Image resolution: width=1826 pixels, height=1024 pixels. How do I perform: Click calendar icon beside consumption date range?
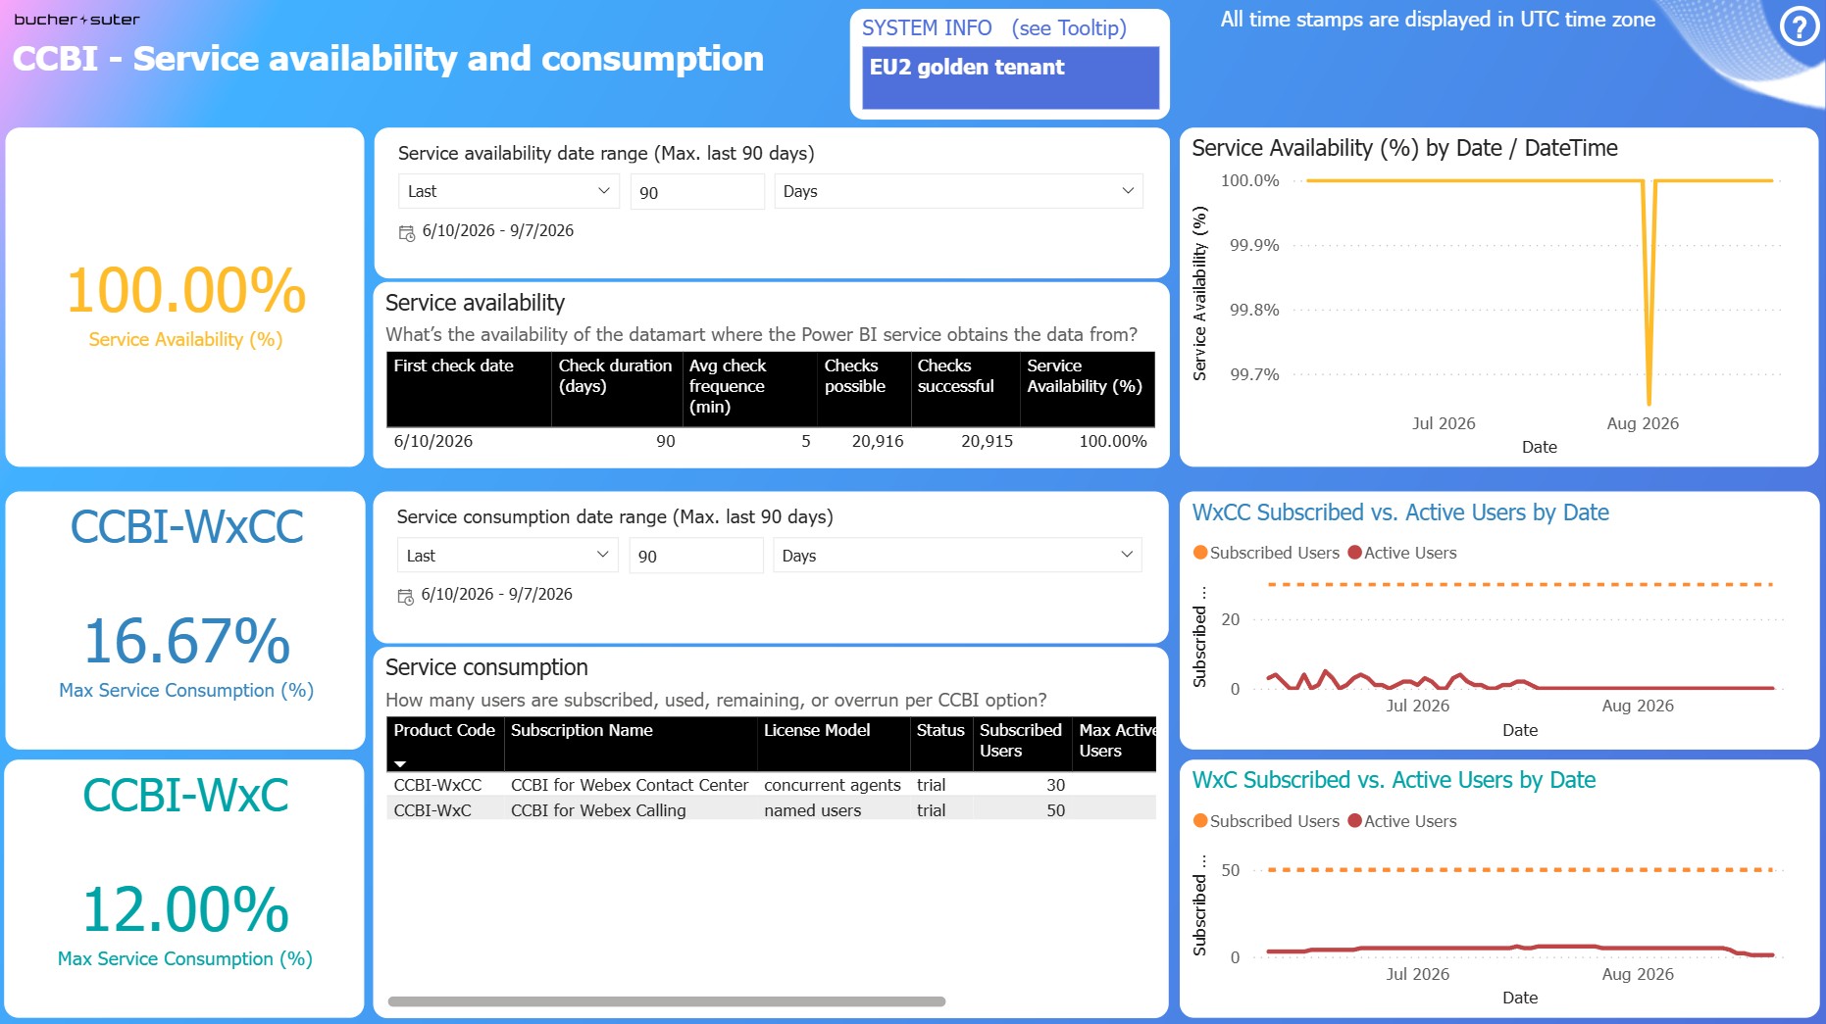[405, 597]
